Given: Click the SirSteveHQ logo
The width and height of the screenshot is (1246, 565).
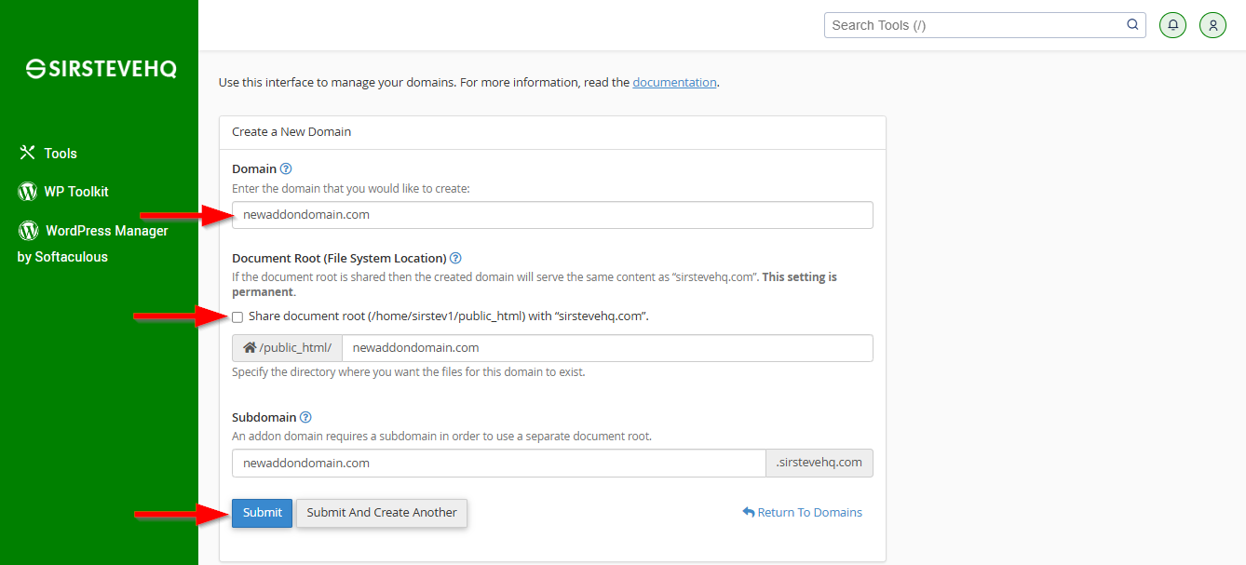Looking at the screenshot, I should point(101,69).
